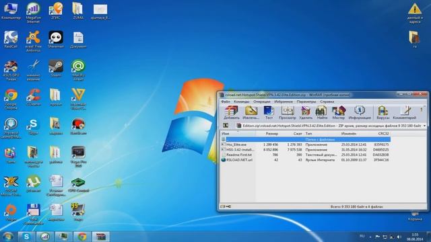The image size is (431, 242).
Task: Sort the file list by the Сжат column header
Action: 292,134
